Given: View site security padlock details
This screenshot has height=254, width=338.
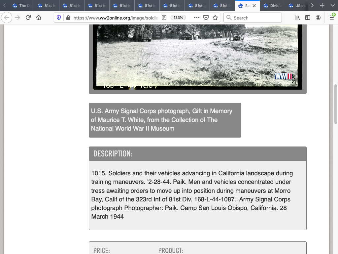Looking at the screenshot, I should coord(68,18).
